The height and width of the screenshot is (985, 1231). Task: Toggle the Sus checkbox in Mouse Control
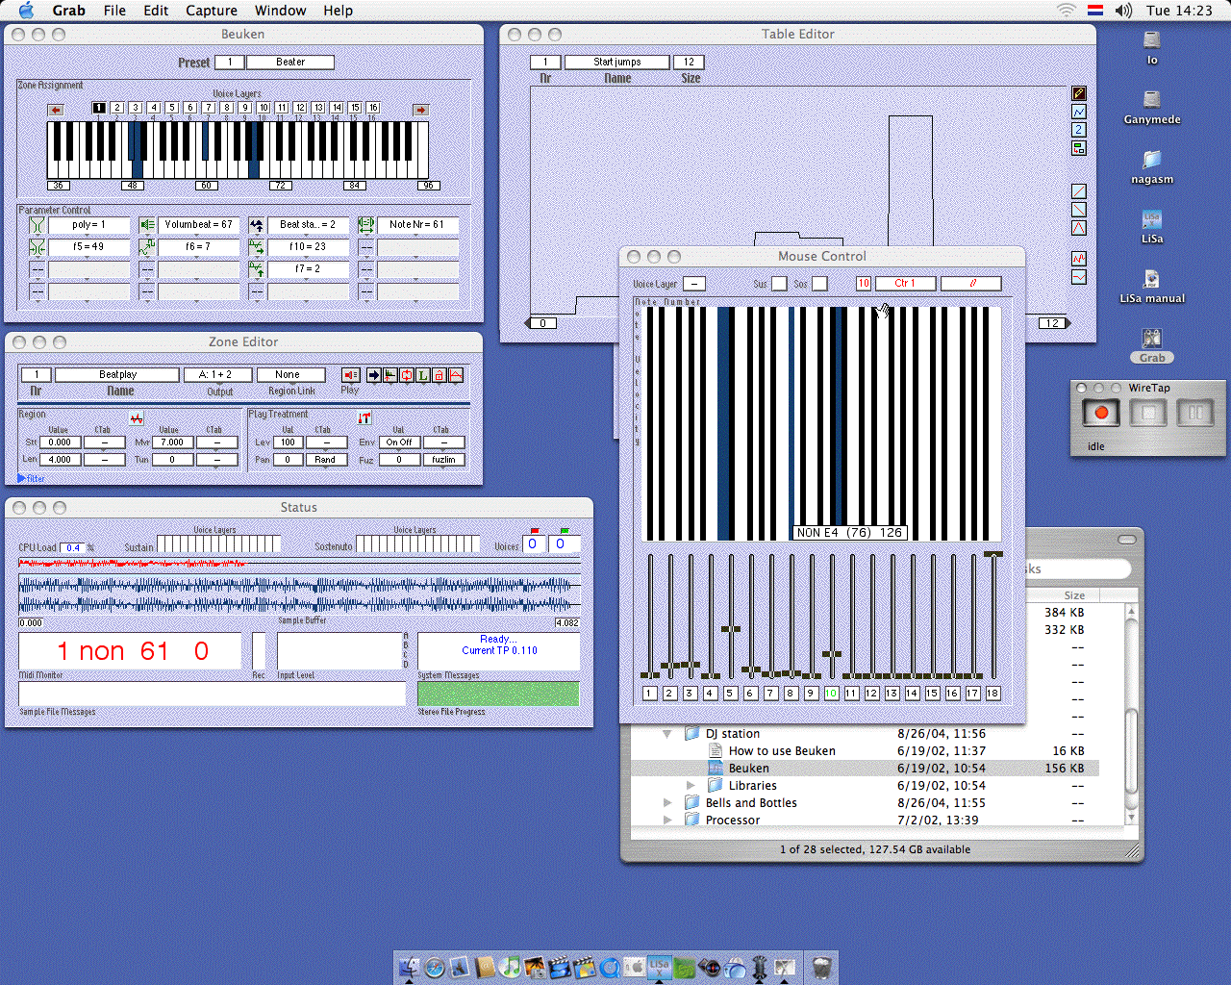pos(779,284)
